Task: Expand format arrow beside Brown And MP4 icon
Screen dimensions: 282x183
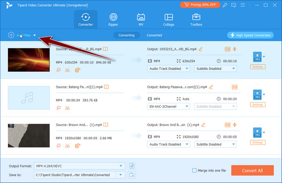Action: (264, 133)
